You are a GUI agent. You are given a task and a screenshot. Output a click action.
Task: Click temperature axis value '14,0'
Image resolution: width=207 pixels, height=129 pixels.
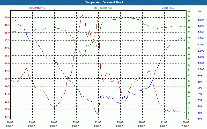tap(8, 94)
